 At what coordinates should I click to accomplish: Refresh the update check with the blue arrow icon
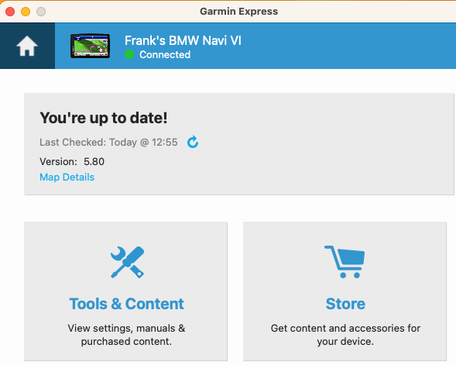click(x=193, y=142)
